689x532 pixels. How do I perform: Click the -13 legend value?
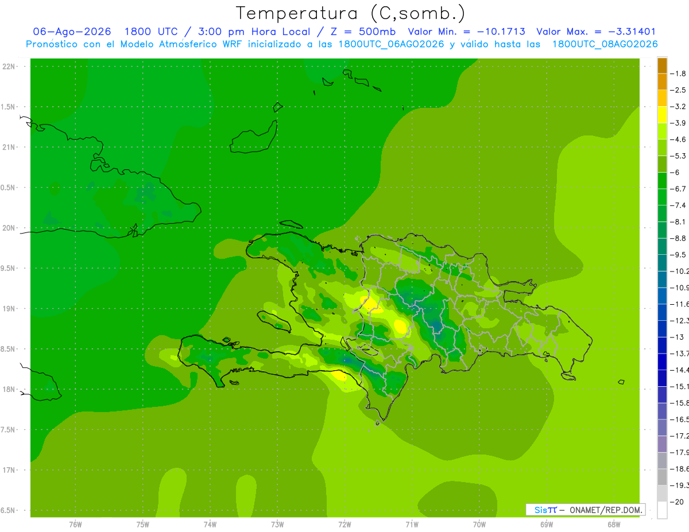(x=678, y=337)
